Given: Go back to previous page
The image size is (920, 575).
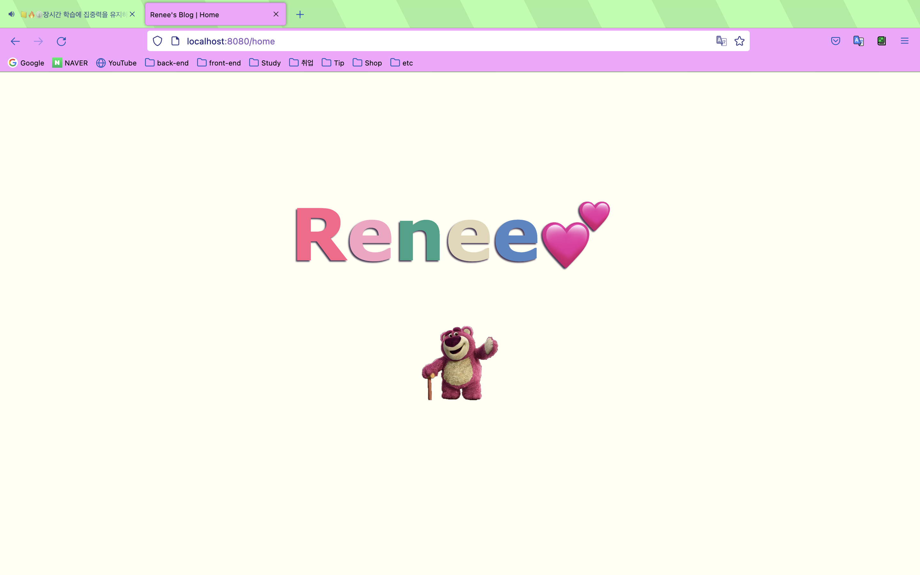Looking at the screenshot, I should [x=15, y=41].
